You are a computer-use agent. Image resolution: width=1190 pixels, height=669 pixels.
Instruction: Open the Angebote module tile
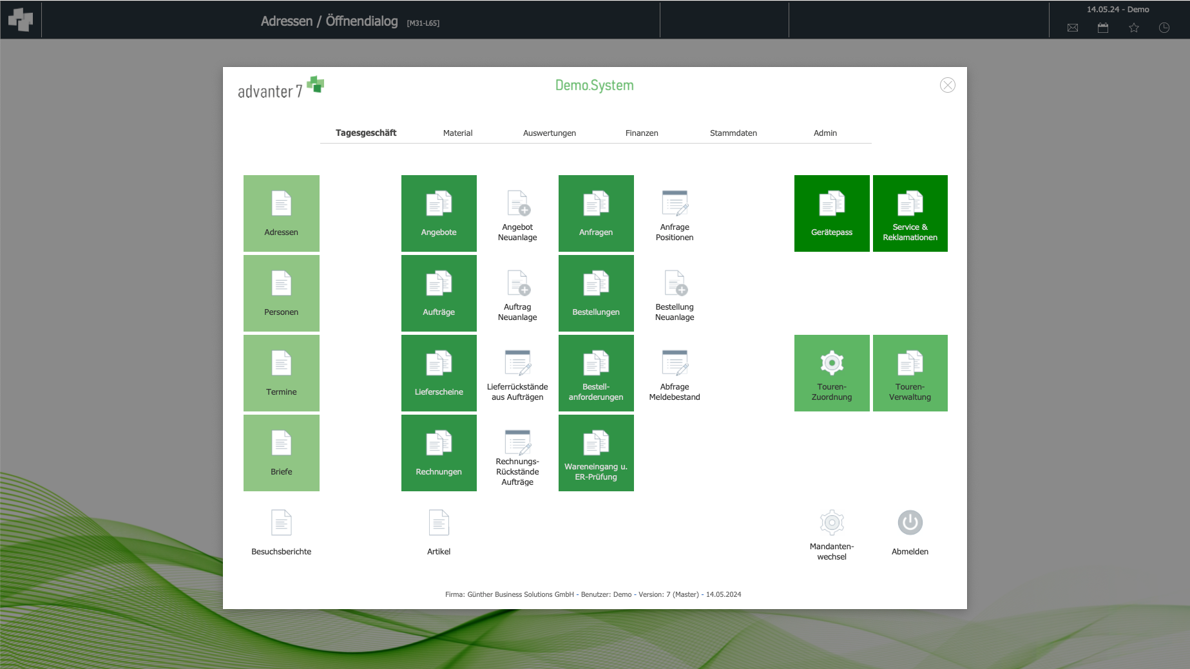[x=439, y=213]
